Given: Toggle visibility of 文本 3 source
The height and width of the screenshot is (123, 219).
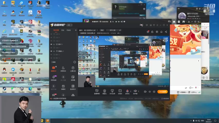Looking at the screenshot, I should pyautogui.click(x=51, y=37).
